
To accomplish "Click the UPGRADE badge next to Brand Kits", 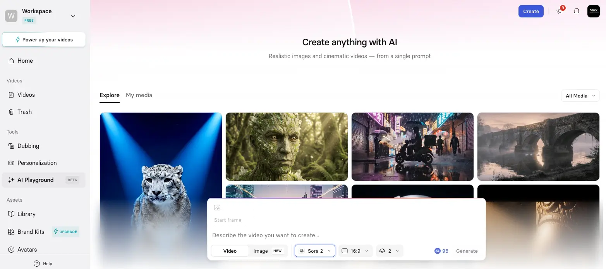I will (66, 232).
